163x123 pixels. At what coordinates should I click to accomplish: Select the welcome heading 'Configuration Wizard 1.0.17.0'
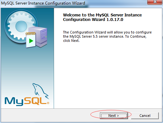pos(93,20)
